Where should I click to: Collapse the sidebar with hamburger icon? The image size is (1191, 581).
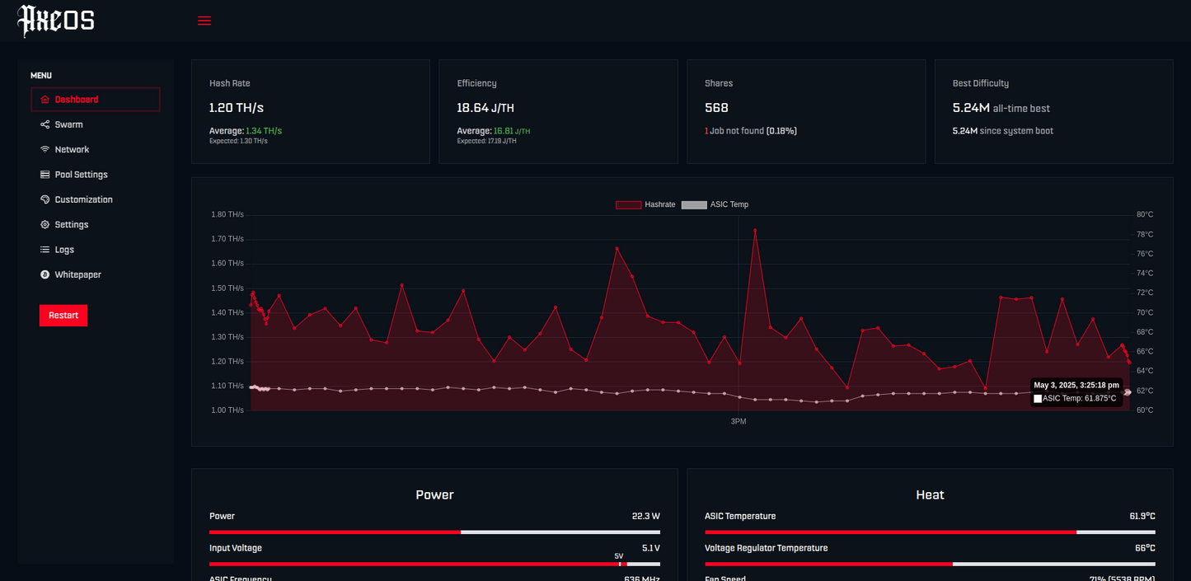pyautogui.click(x=204, y=21)
